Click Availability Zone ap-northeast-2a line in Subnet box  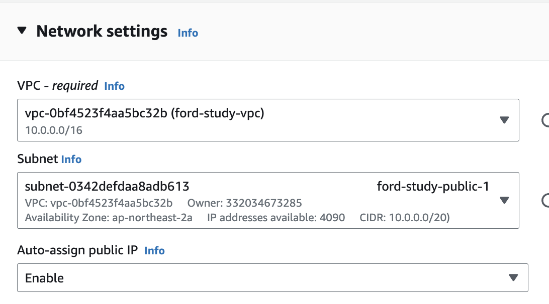(109, 218)
